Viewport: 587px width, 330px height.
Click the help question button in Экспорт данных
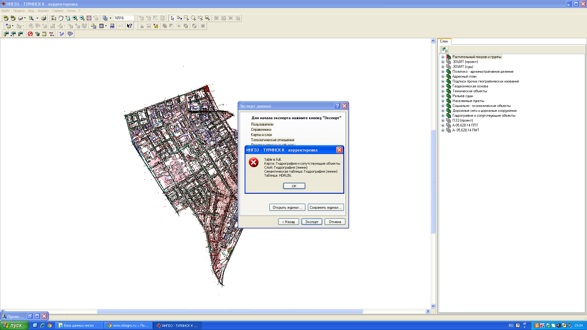point(337,106)
